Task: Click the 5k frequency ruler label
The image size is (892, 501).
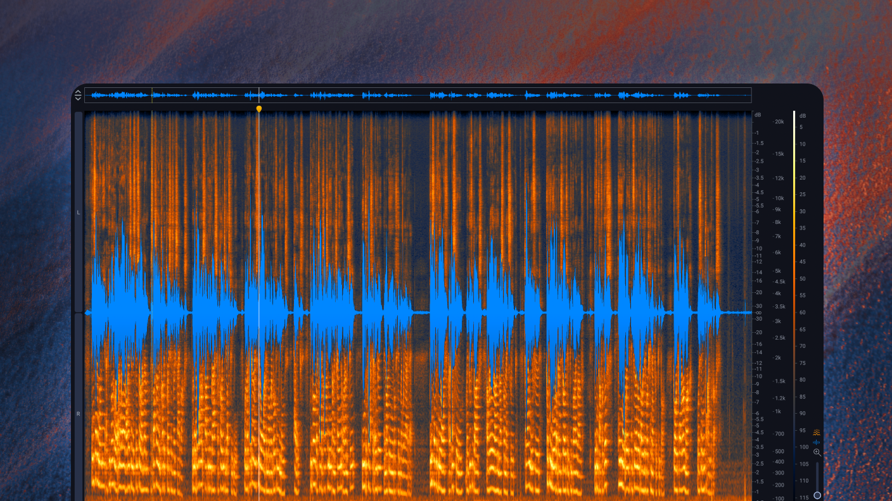Action: point(777,271)
